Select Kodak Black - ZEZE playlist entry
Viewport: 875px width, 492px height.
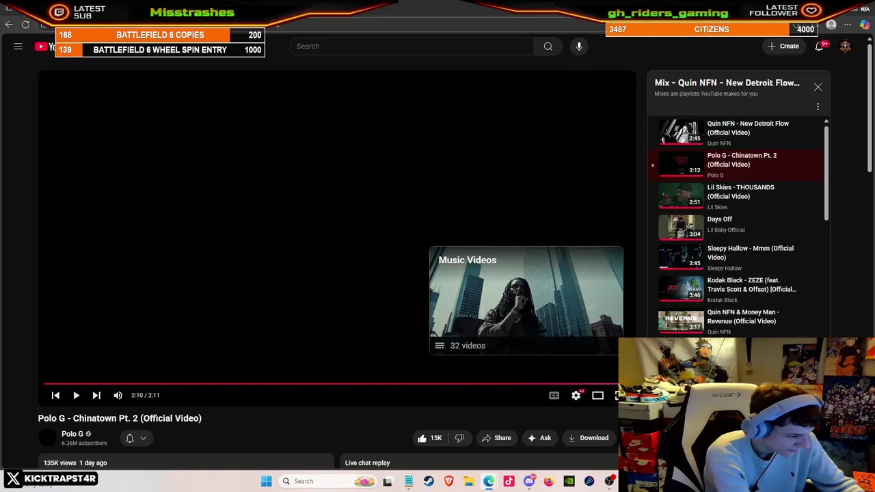tap(737, 290)
